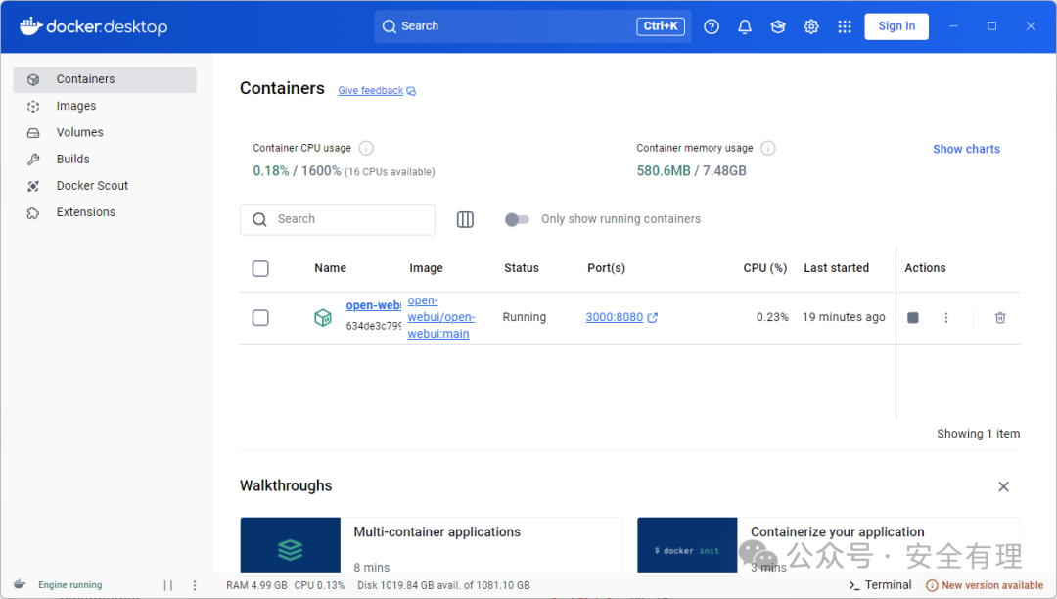Click the Image column header
The height and width of the screenshot is (599, 1057).
426,268
